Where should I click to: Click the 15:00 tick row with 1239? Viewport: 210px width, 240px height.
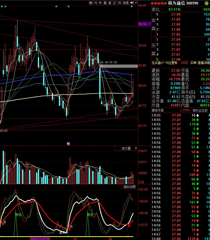click(181, 238)
